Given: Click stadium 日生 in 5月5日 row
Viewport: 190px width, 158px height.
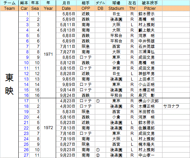Looking at the screenshot, I should pyautogui.click(x=116, y=14).
